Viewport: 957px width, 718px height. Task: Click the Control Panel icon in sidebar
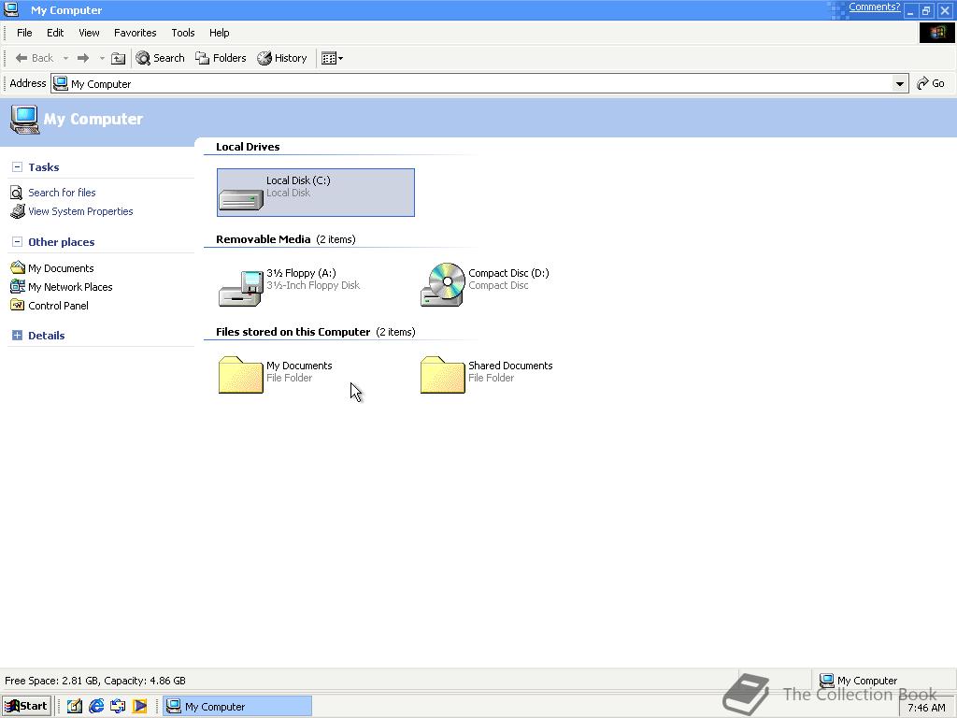(x=18, y=306)
